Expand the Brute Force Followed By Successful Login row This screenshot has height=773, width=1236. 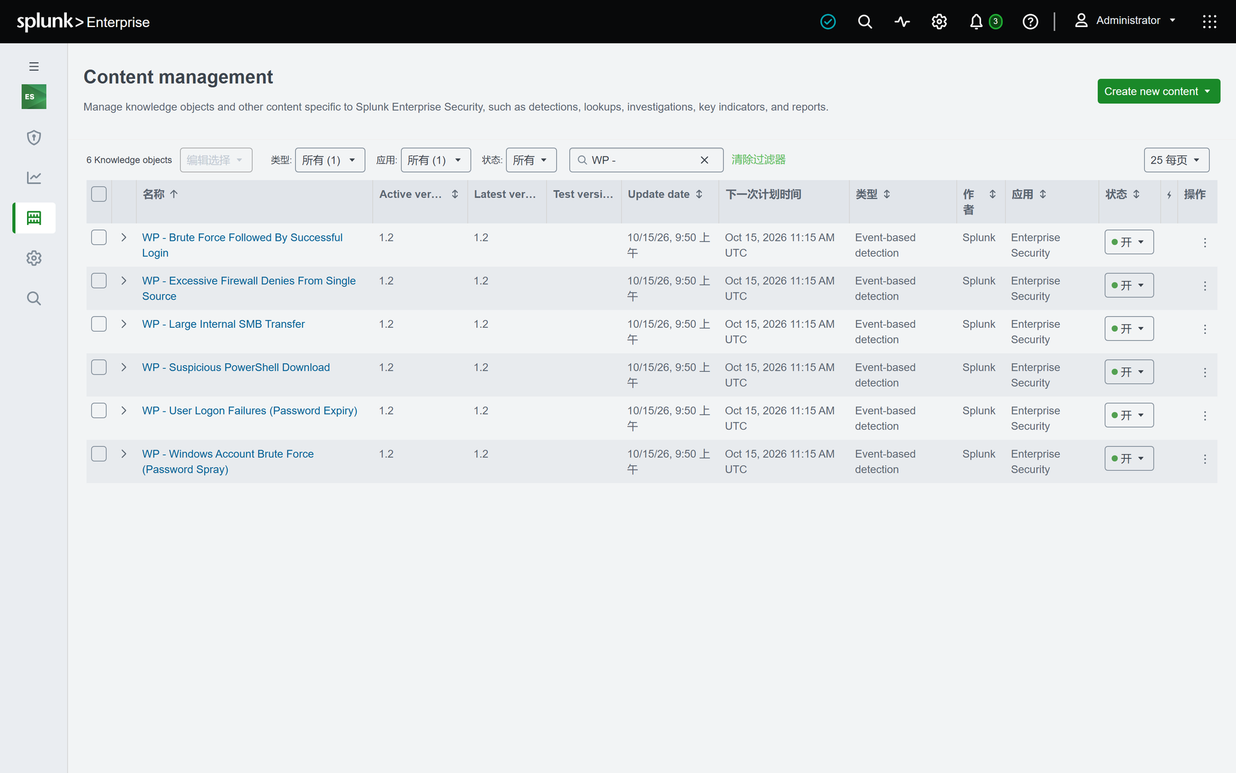[x=124, y=238]
